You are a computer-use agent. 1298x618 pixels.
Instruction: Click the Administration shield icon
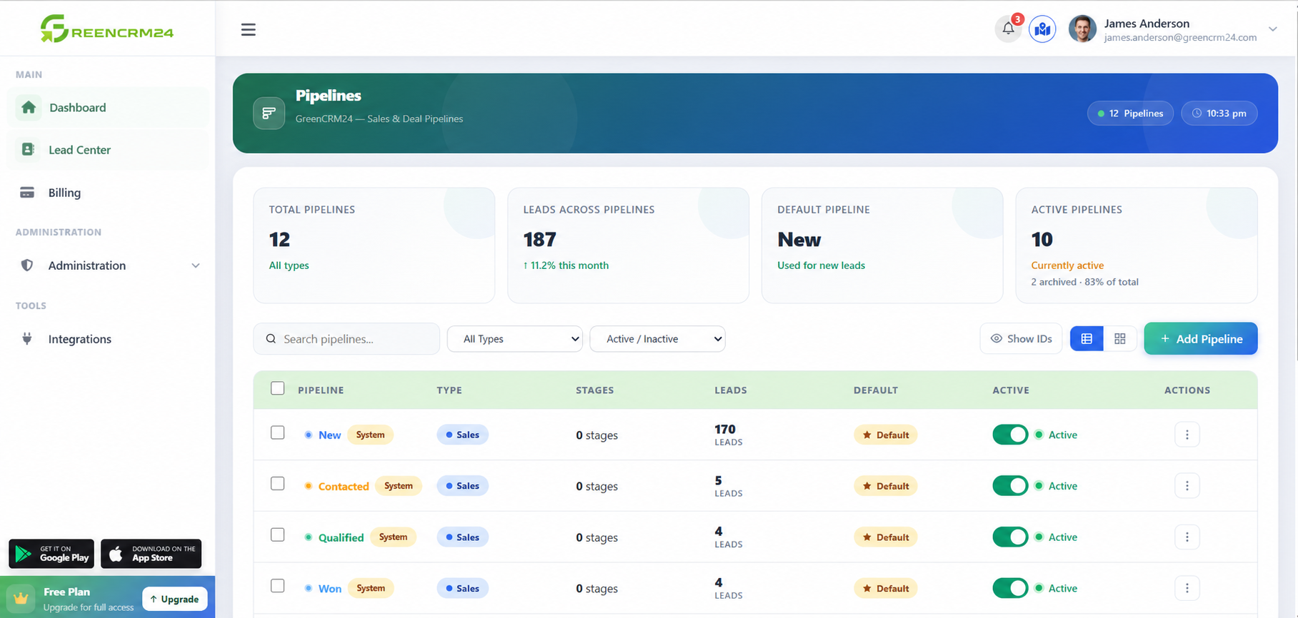pos(27,265)
